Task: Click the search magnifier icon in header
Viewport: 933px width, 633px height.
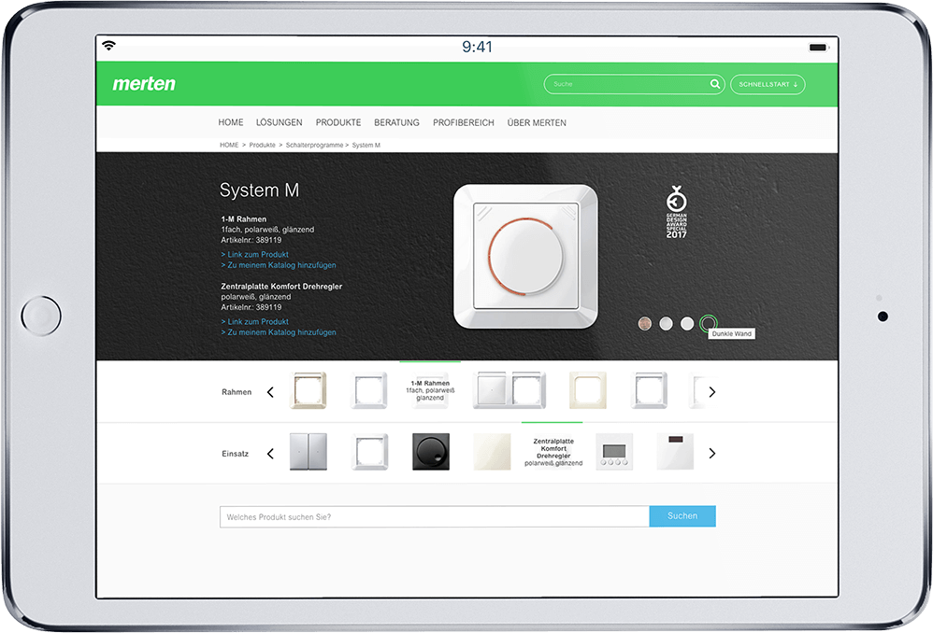Action: click(x=714, y=84)
